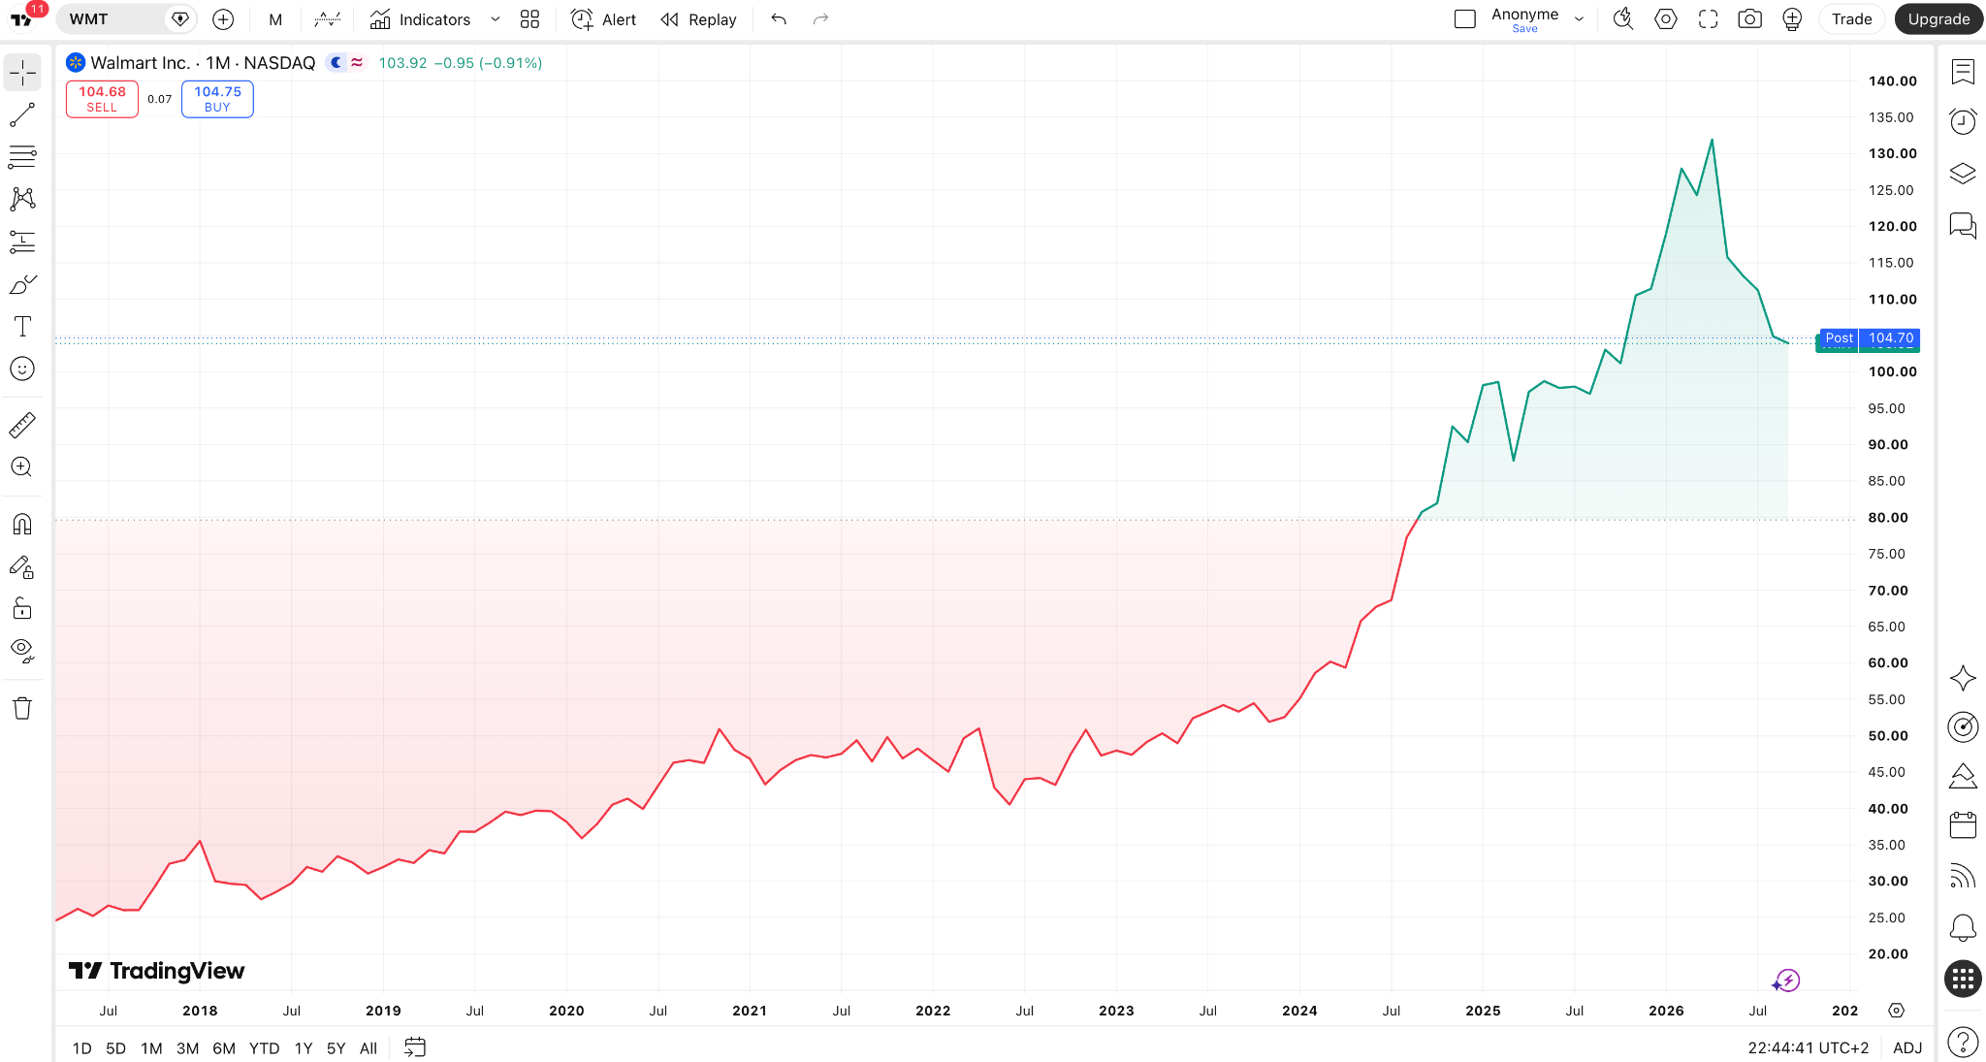Remove drawings with the trash icon

point(22,708)
